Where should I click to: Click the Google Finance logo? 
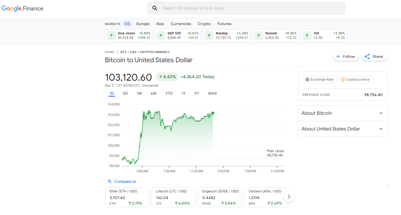pyautogui.click(x=22, y=8)
